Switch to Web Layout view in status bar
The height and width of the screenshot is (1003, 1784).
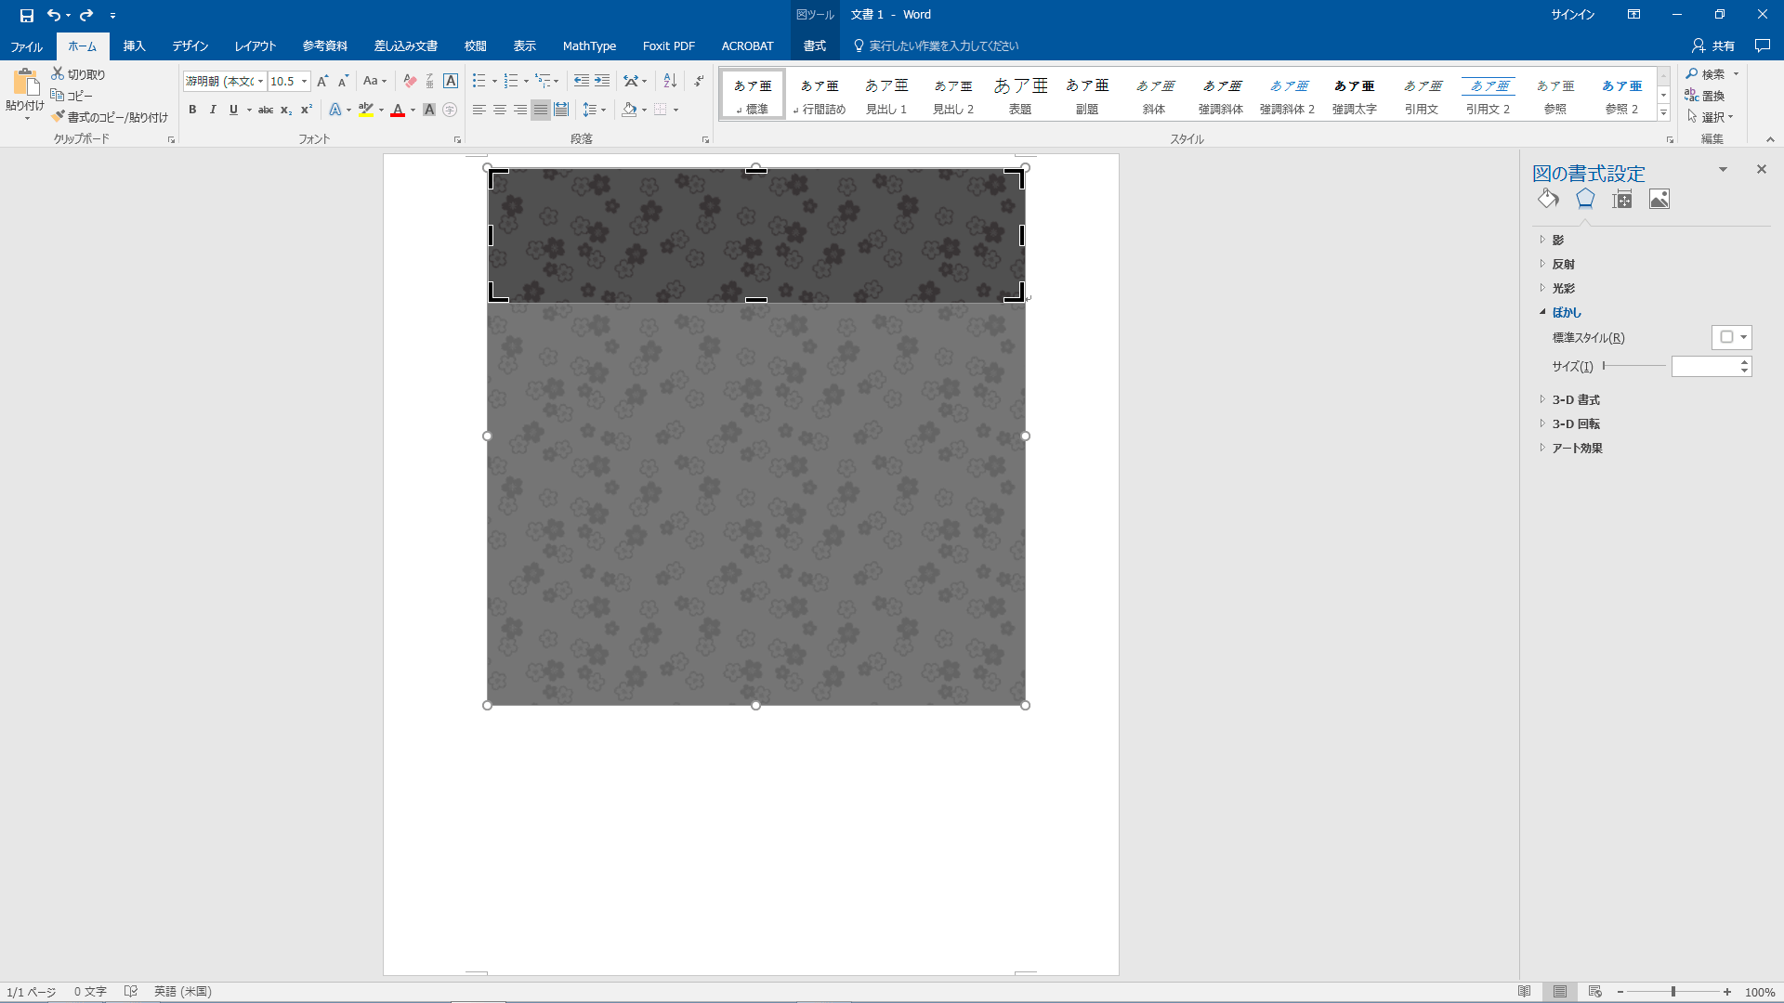pyautogui.click(x=1595, y=992)
